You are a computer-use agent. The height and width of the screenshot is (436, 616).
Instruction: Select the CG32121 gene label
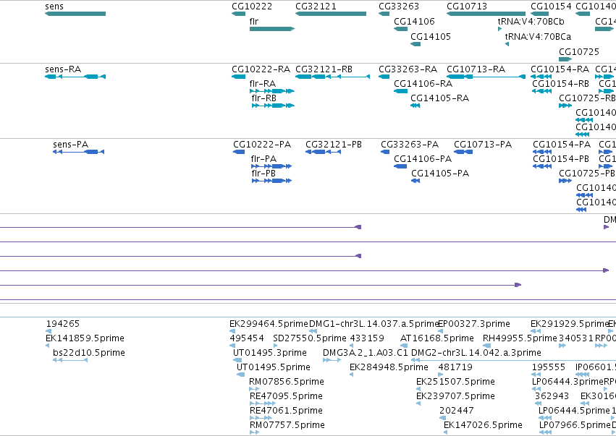(316, 7)
